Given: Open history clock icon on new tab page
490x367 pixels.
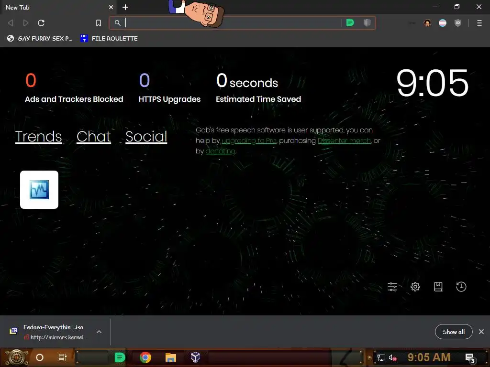Looking at the screenshot, I should tap(461, 287).
